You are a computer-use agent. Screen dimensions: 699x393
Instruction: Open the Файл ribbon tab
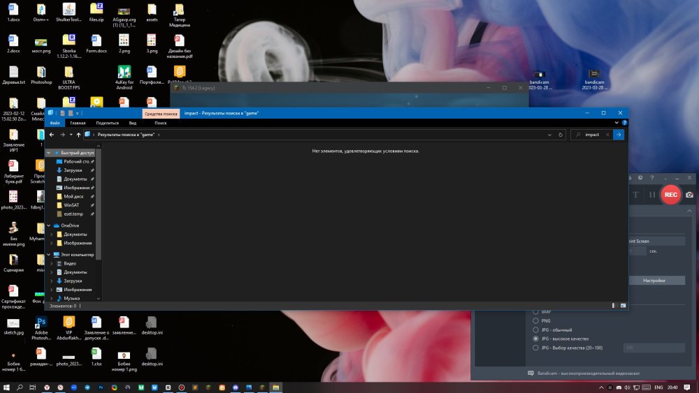55,123
